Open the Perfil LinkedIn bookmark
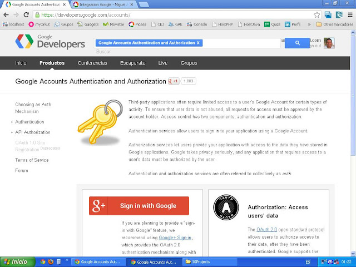The width and height of the screenshot is (356, 267). [x=293, y=24]
